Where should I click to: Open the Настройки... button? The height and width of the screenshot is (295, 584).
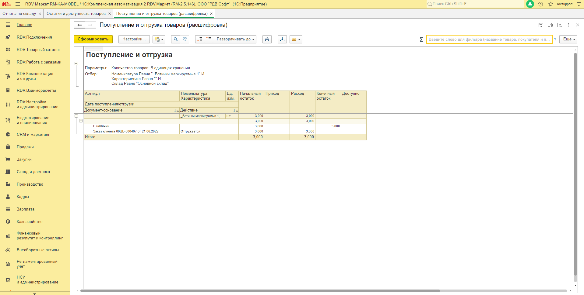pos(134,39)
